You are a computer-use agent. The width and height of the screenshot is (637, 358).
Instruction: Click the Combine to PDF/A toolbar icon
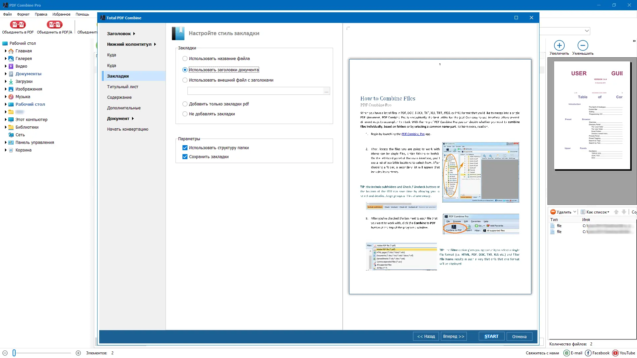click(x=54, y=25)
